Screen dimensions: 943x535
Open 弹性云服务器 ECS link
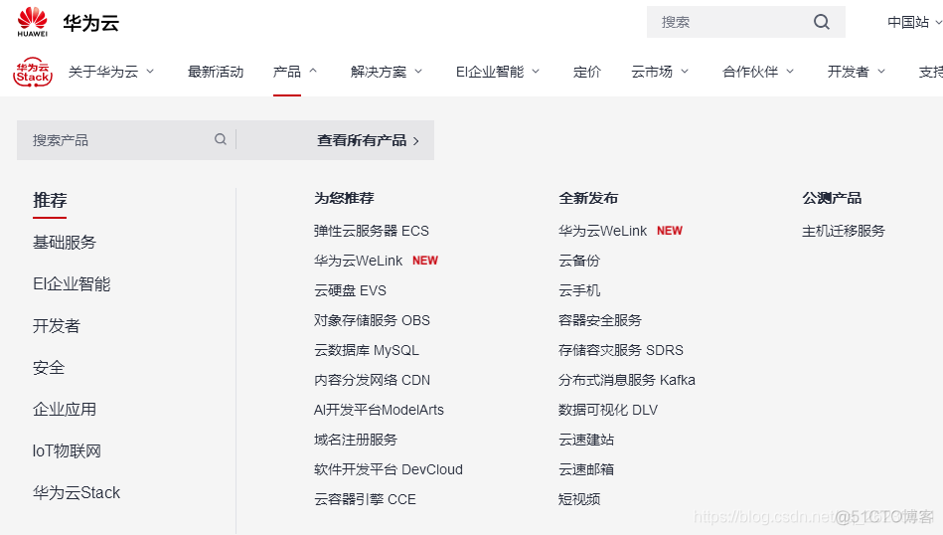click(x=371, y=231)
